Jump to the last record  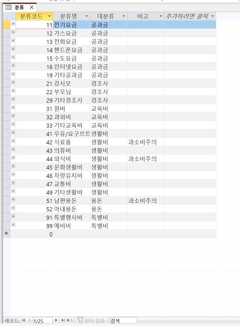(x=63, y=320)
